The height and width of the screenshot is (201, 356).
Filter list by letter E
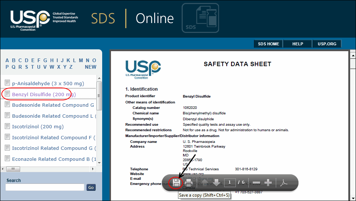click(33, 61)
